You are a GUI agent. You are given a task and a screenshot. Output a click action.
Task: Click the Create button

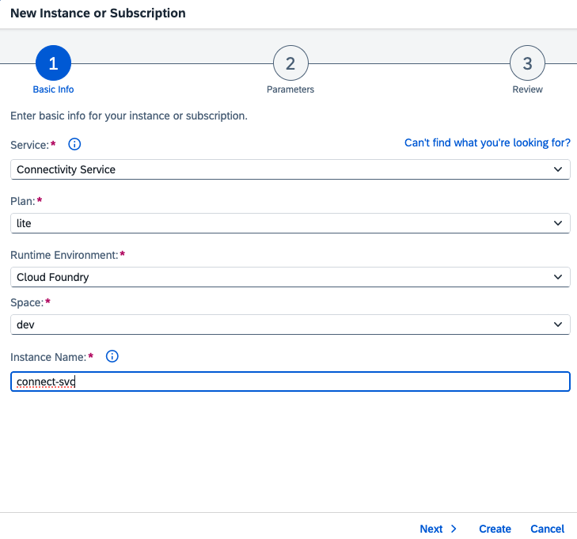point(495,529)
